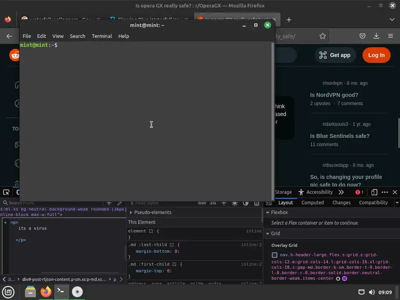Show more DevTools tools via double chevron
The width and height of the screenshot is (400, 300).
[341, 192]
